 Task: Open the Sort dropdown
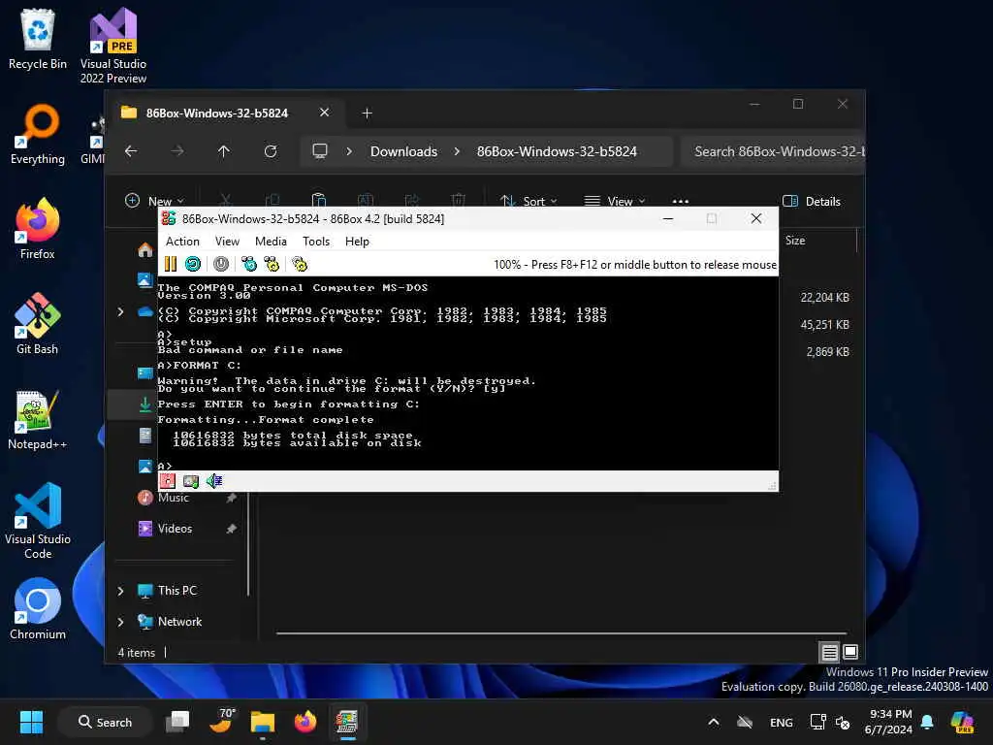pyautogui.click(x=529, y=201)
